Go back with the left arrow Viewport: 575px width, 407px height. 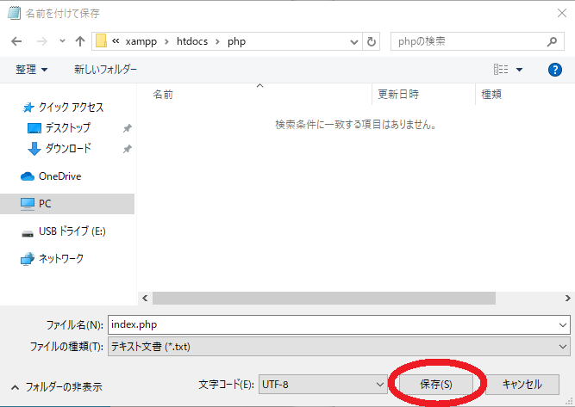(x=16, y=41)
